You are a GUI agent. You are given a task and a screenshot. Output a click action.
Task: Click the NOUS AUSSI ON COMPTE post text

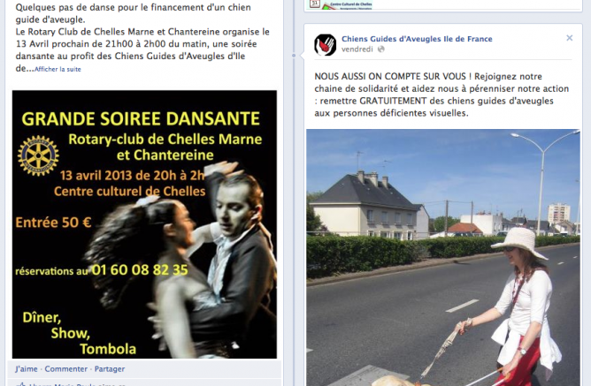pos(441,95)
